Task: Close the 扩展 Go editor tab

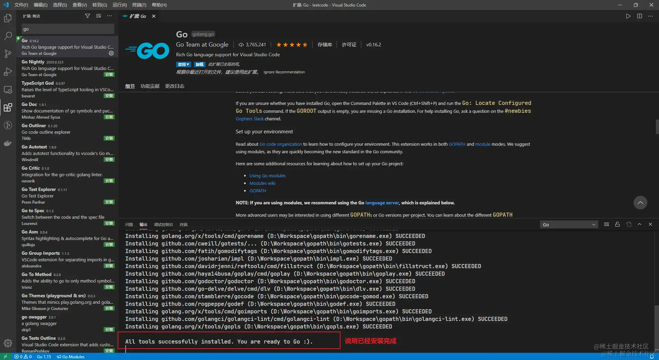Action: 154,16
